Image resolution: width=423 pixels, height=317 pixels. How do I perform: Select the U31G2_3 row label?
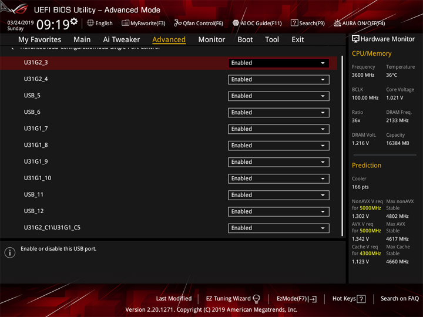click(x=36, y=63)
